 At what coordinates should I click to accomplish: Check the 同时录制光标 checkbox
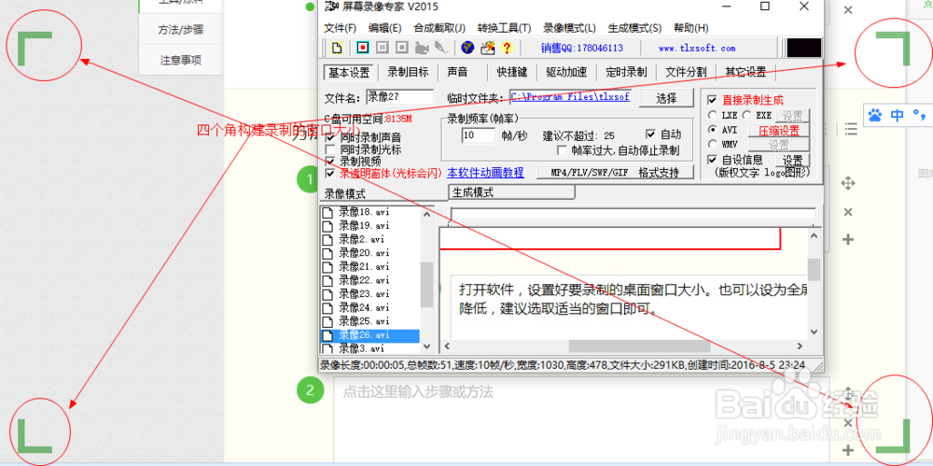click(330, 149)
